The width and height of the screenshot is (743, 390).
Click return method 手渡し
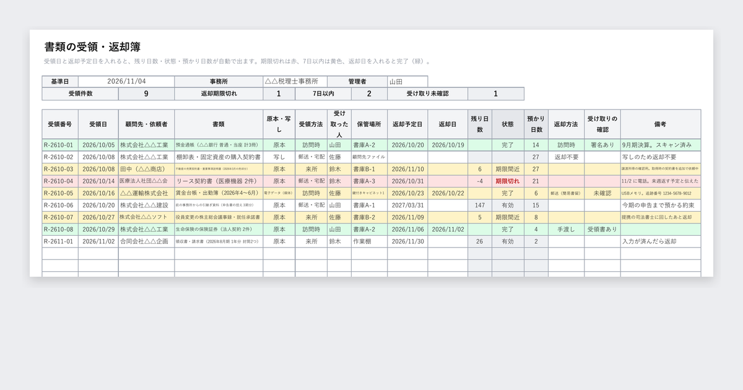pyautogui.click(x=566, y=230)
